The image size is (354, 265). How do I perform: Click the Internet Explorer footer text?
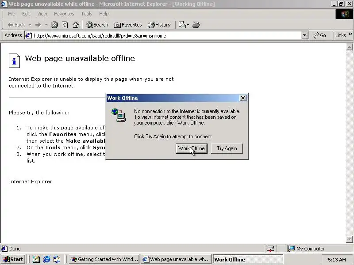(31, 182)
